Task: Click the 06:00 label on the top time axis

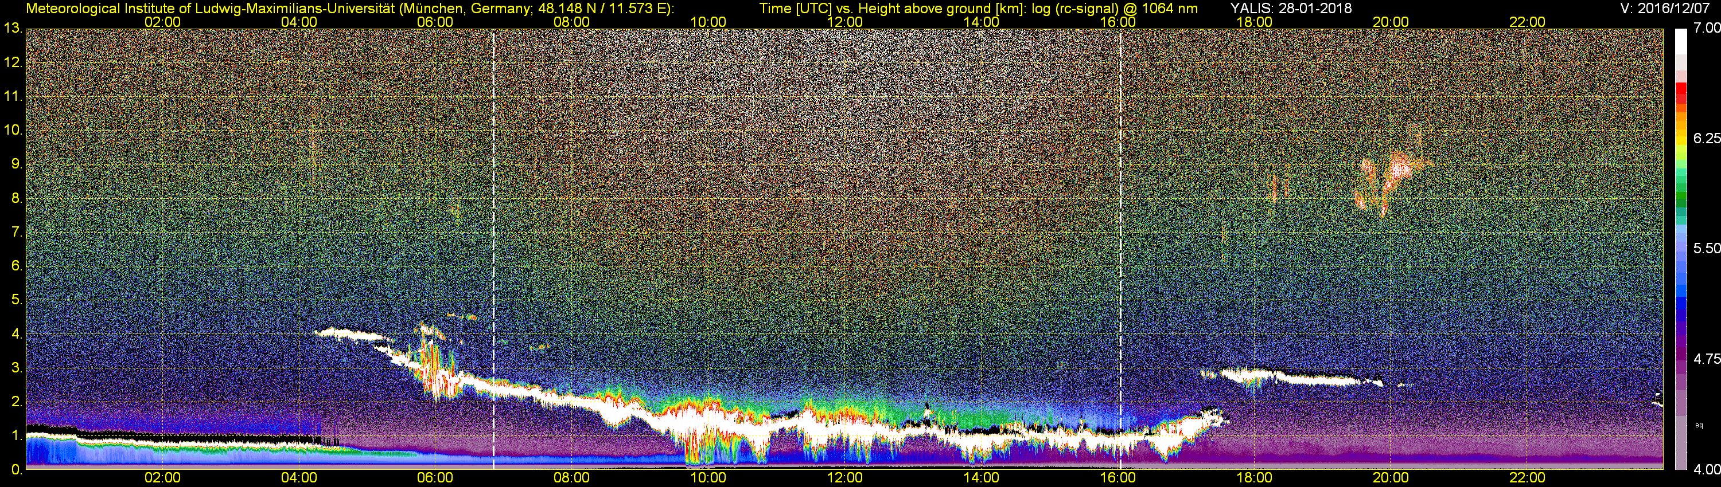Action: click(x=435, y=22)
